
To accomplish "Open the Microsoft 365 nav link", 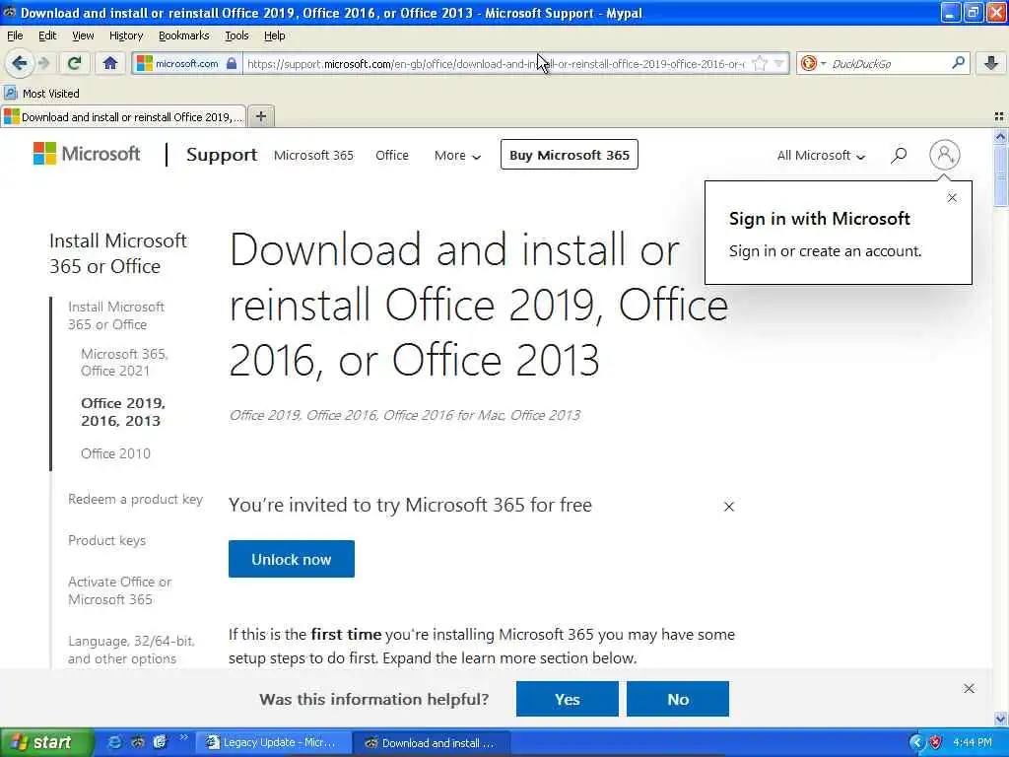I will click(313, 155).
